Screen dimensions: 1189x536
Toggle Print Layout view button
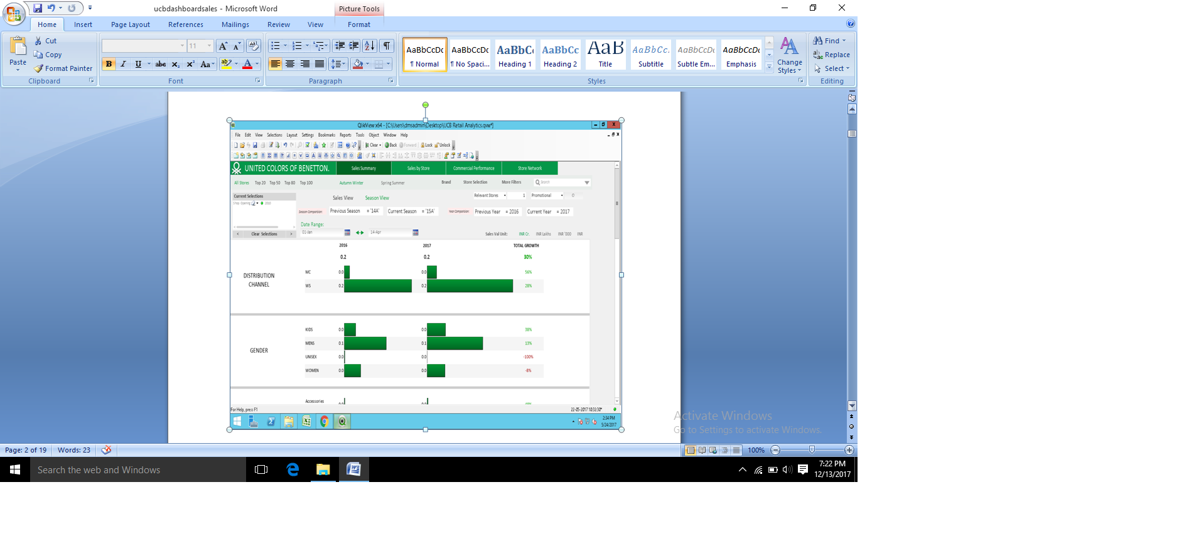691,450
